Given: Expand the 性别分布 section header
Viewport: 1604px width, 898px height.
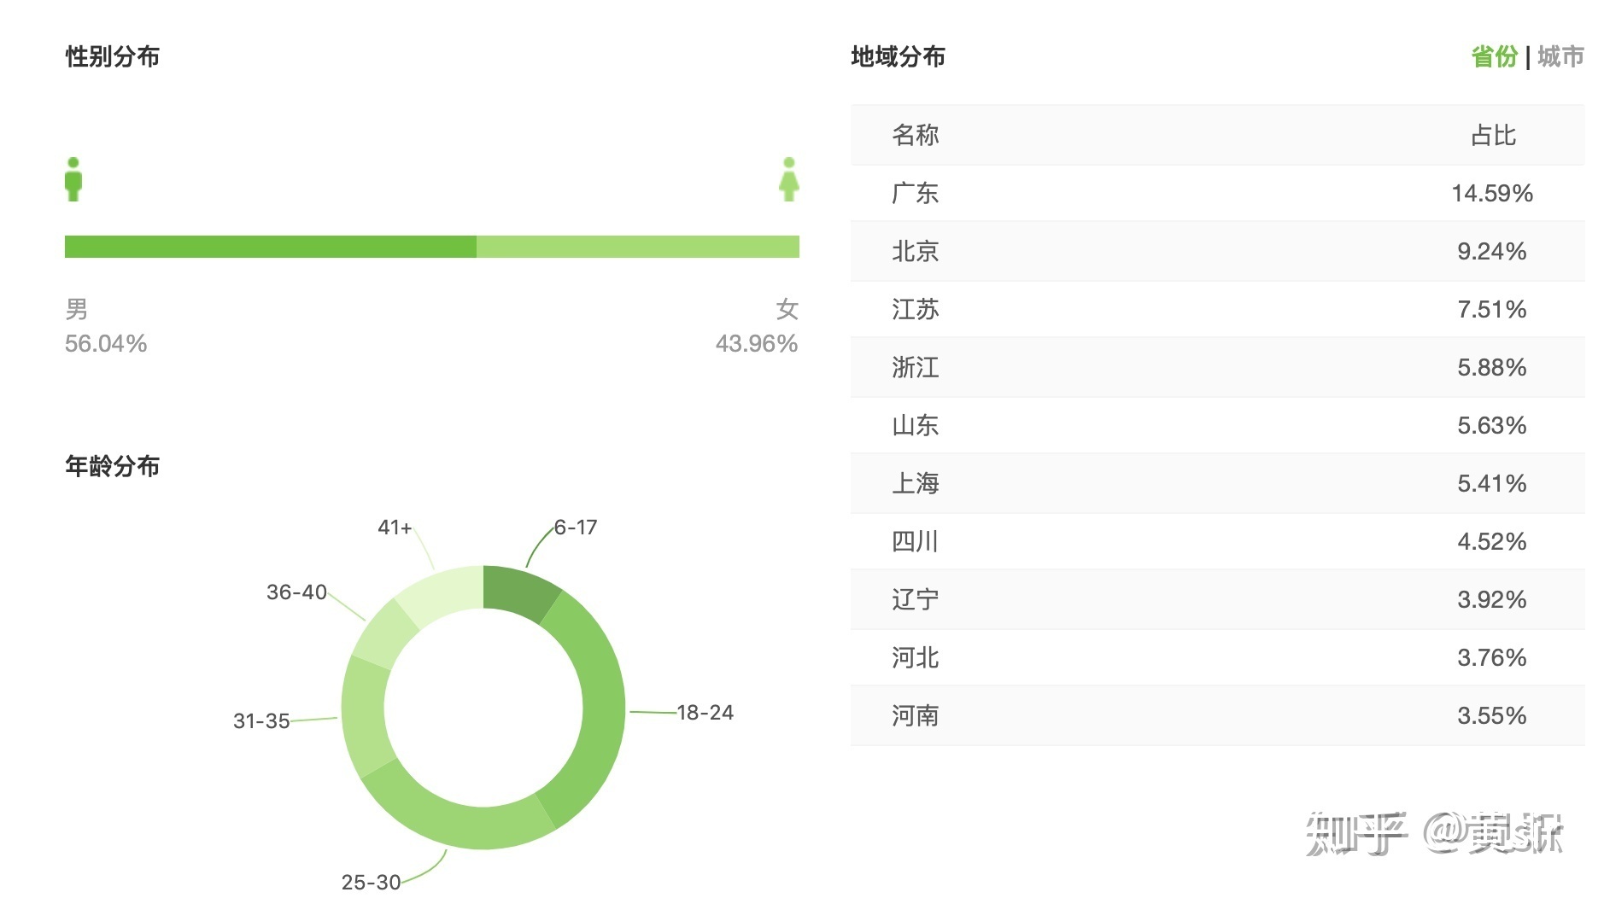Looking at the screenshot, I should 111,56.
